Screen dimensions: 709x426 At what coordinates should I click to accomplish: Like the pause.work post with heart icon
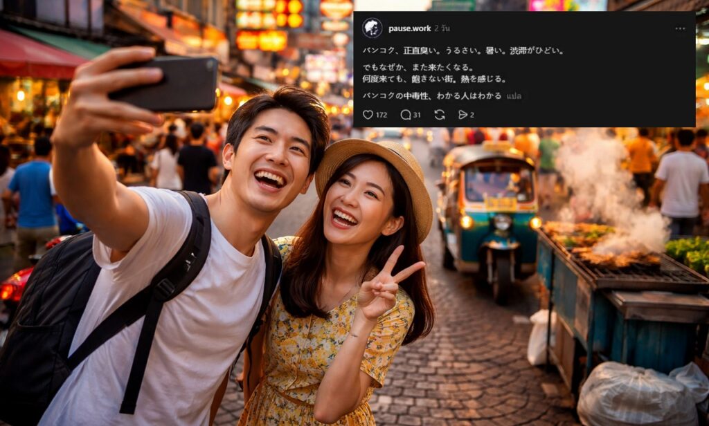coord(368,115)
